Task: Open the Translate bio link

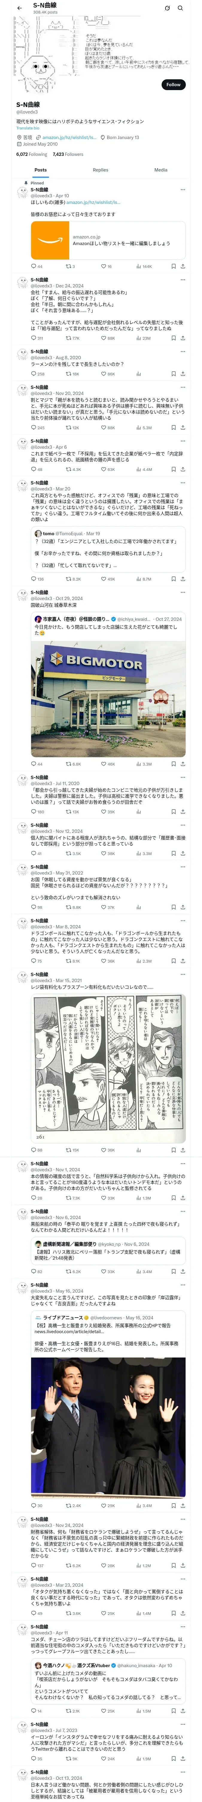Action: [x=28, y=128]
